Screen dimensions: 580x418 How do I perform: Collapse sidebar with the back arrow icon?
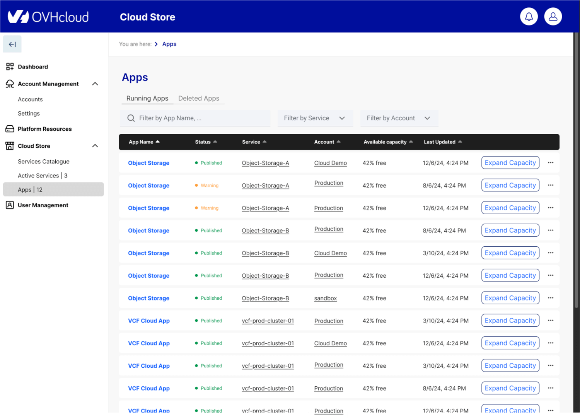click(x=12, y=44)
